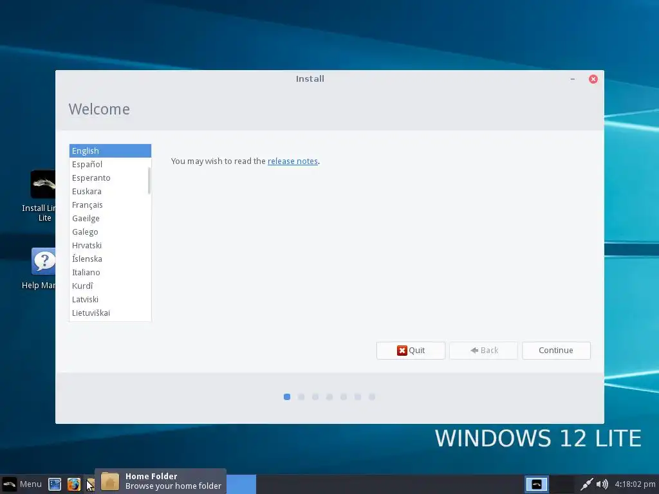Screen dimensions: 659x494
Task: Choose Français from the language list
Action: [x=110, y=205]
